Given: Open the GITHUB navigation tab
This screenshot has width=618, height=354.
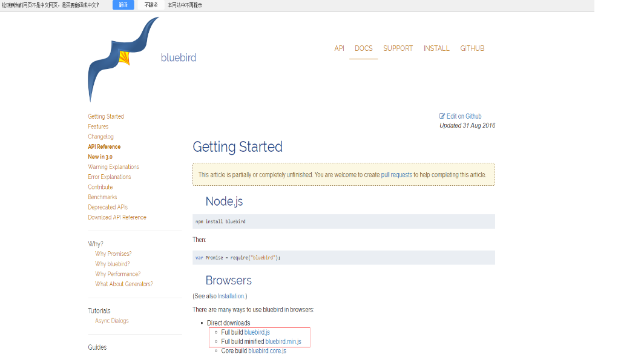Looking at the screenshot, I should [x=472, y=48].
